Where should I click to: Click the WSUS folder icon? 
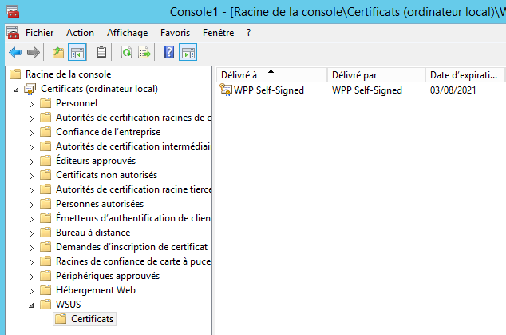tap(45, 305)
